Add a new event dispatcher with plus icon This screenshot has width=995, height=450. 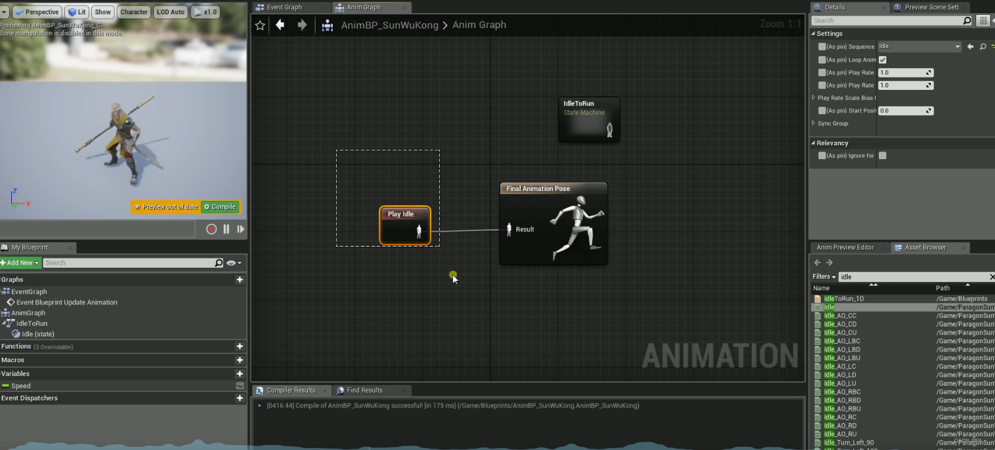(x=239, y=398)
